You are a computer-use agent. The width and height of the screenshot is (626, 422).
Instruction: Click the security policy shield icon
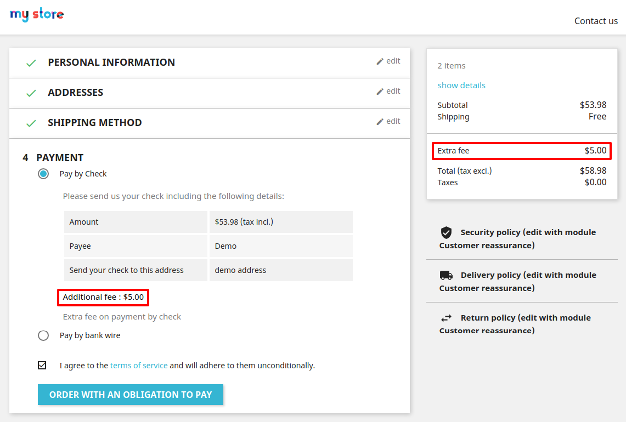[446, 232]
